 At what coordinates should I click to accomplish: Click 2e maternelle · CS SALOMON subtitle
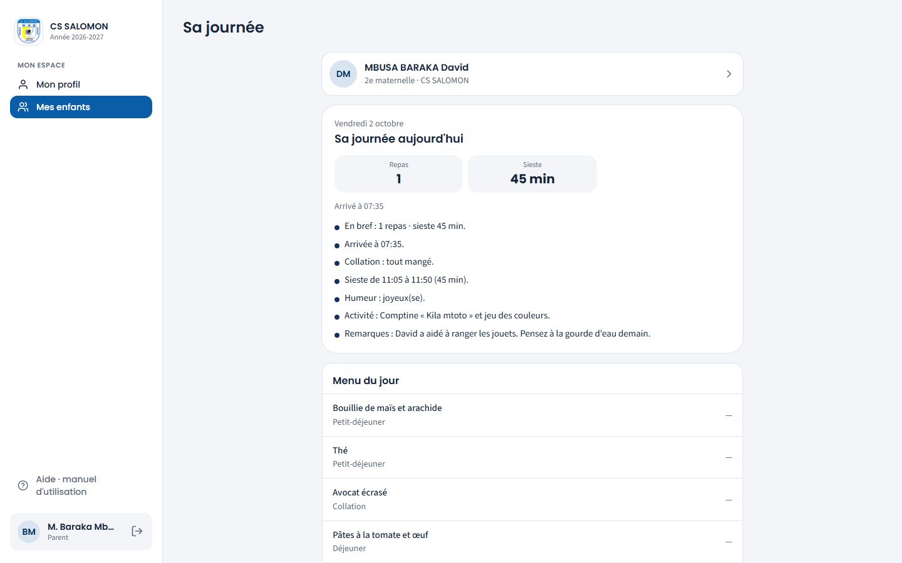(417, 80)
